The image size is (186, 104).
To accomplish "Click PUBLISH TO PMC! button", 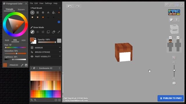I will [x=171, y=98].
